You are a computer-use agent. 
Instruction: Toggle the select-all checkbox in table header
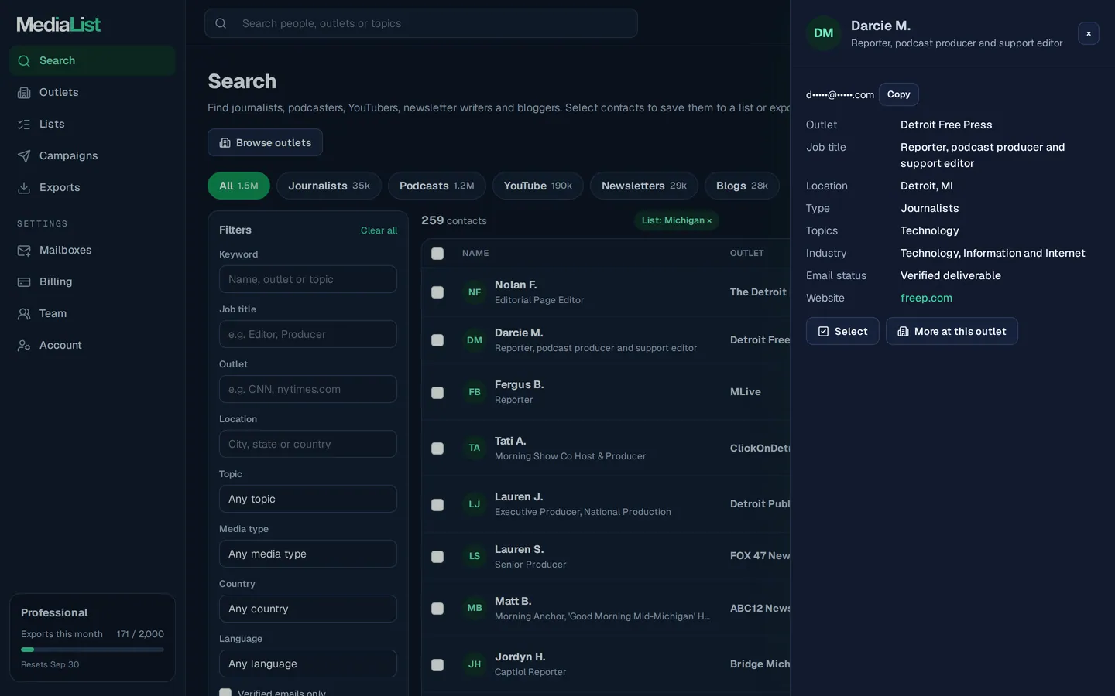(x=437, y=254)
